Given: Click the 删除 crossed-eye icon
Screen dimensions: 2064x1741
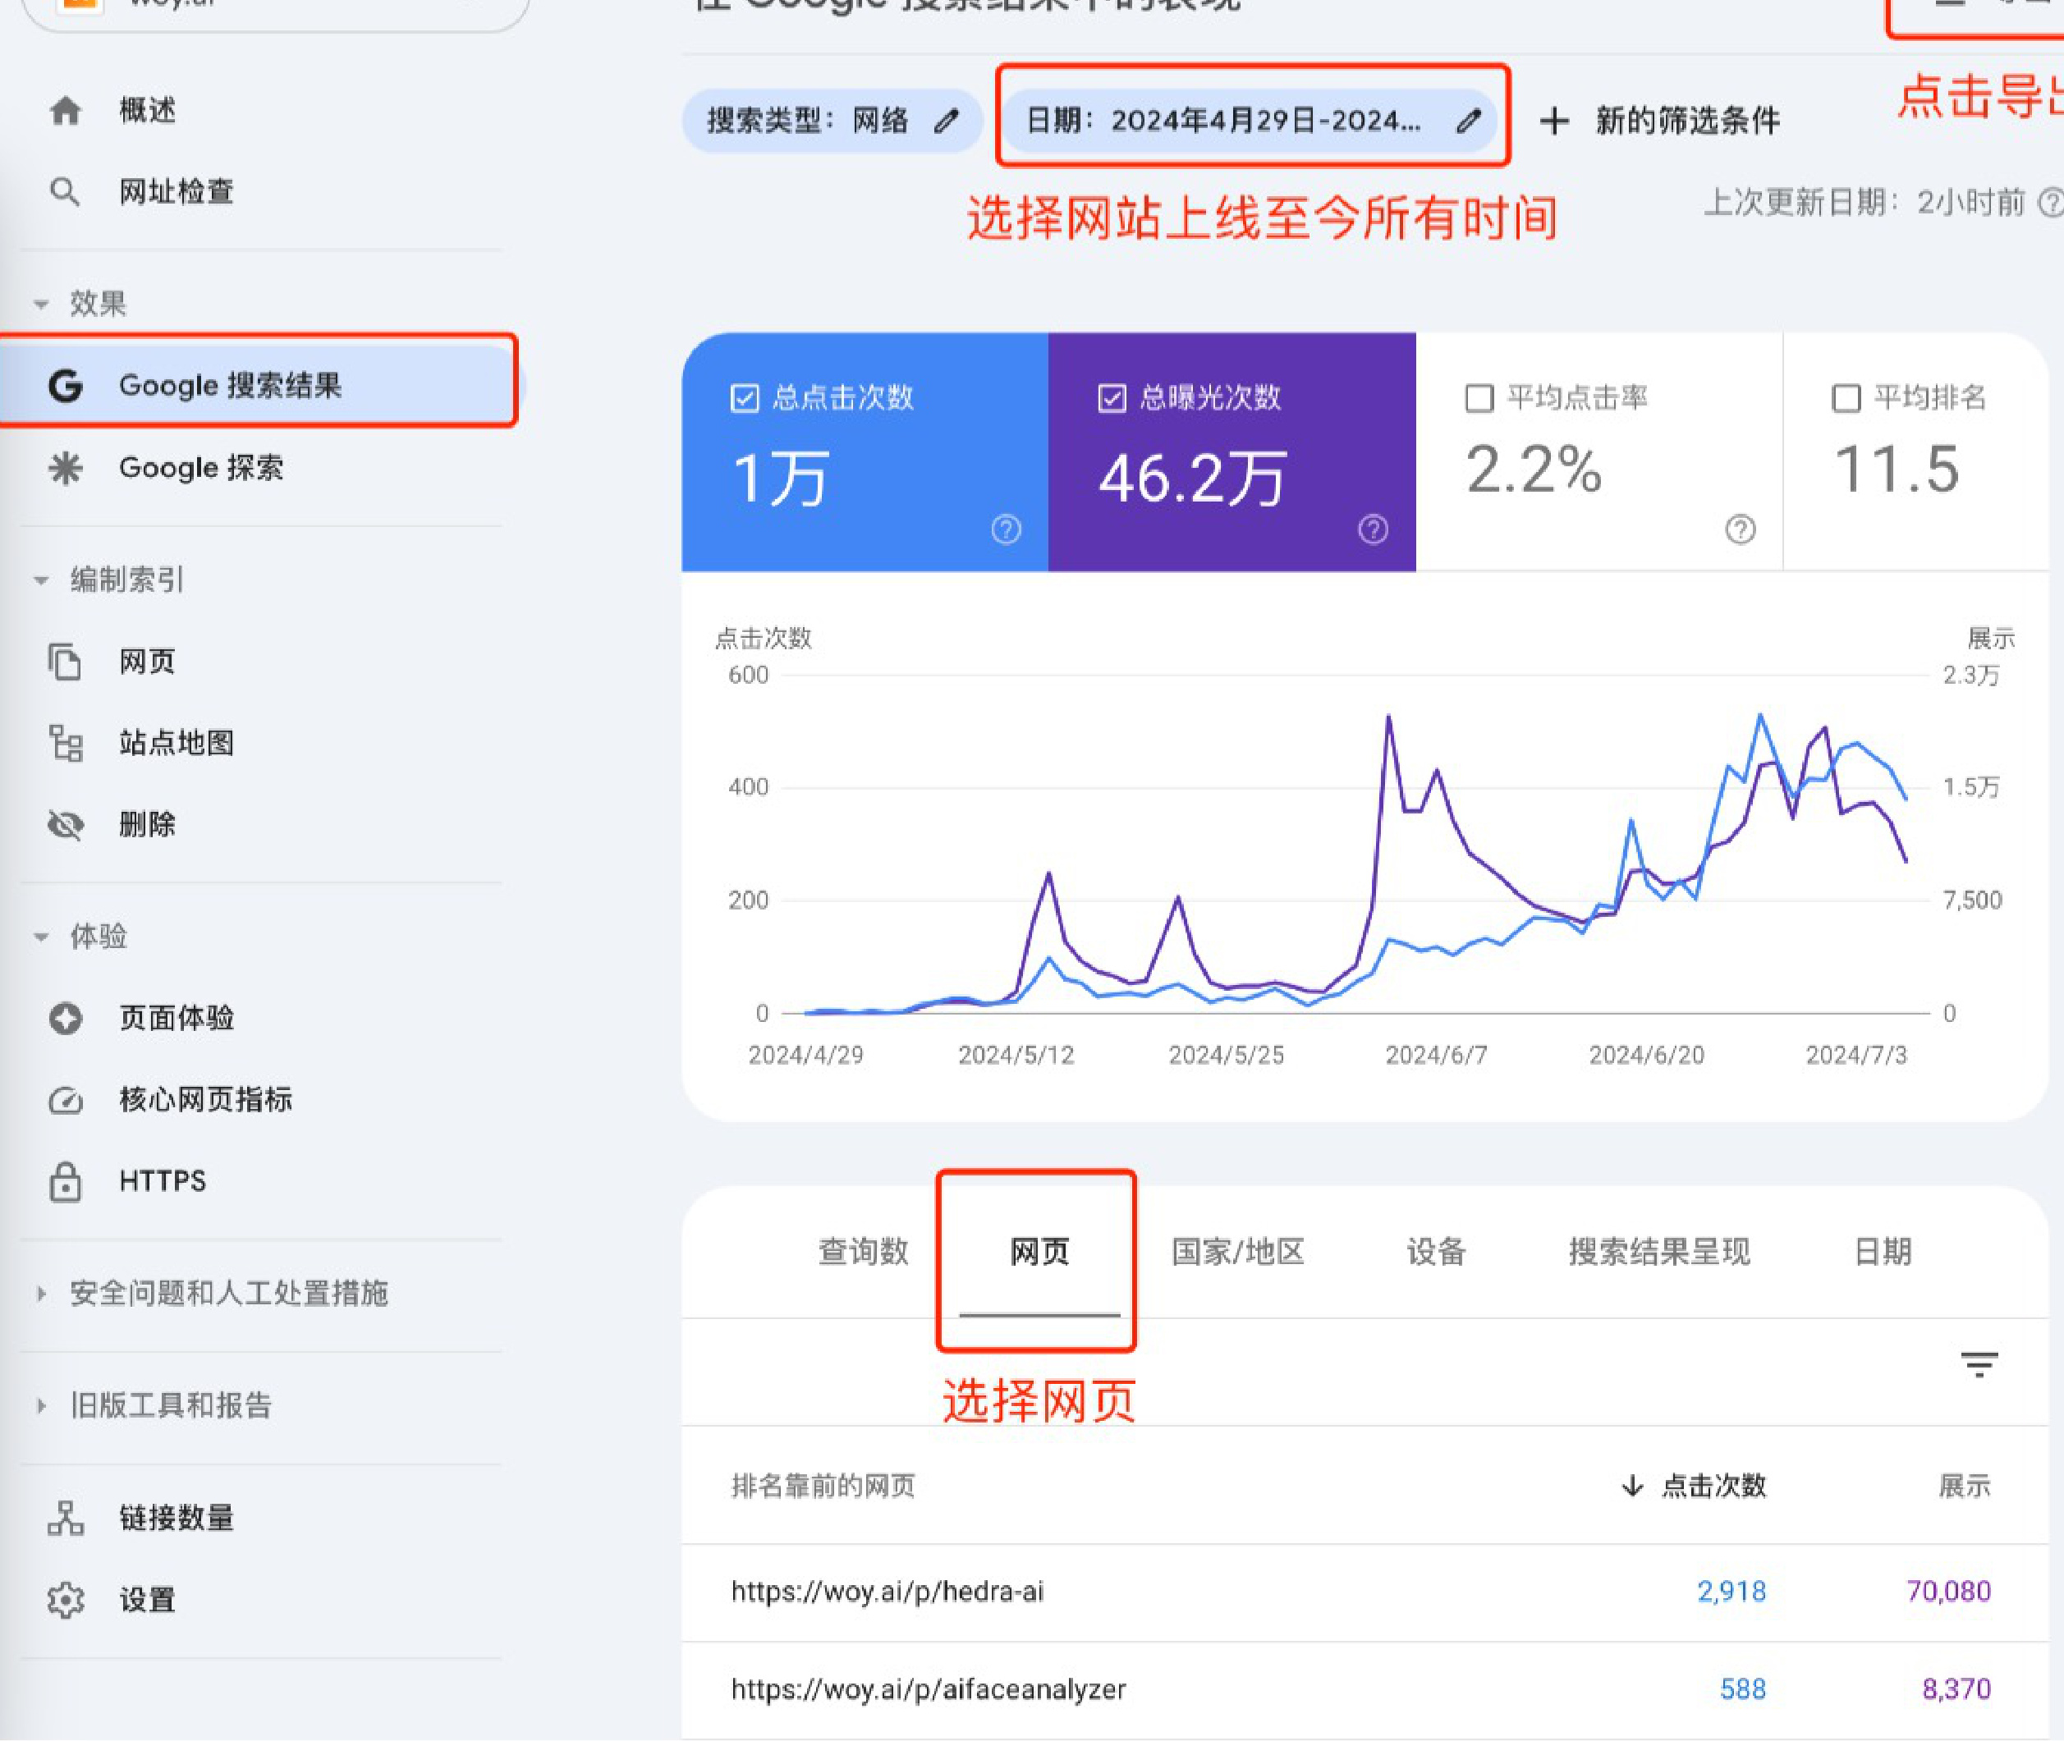Looking at the screenshot, I should (65, 824).
